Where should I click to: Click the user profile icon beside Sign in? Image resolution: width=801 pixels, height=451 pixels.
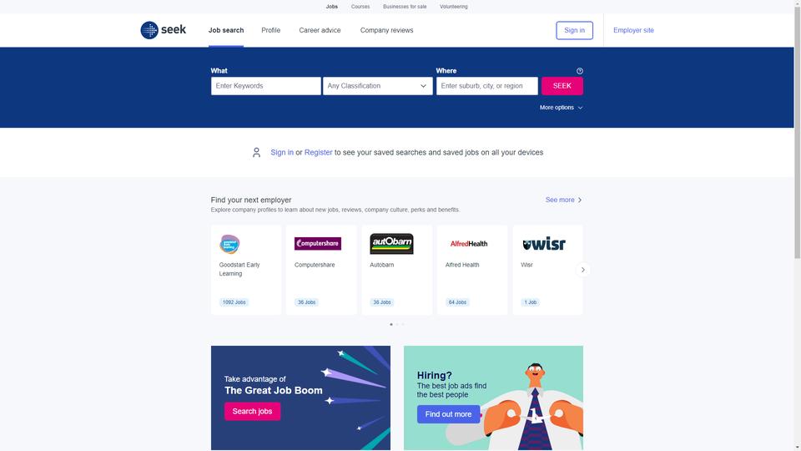coord(256,152)
